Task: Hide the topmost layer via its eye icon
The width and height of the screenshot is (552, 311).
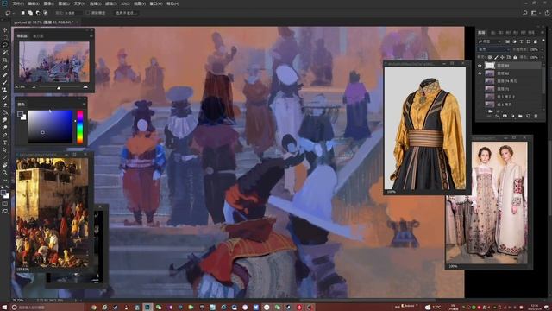Action: point(480,66)
